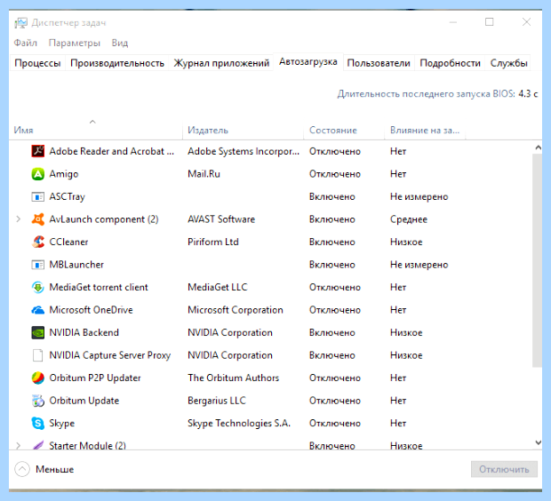The width and height of the screenshot is (551, 501).
Task: Click the ASCTray row icon
Action: [x=38, y=196]
